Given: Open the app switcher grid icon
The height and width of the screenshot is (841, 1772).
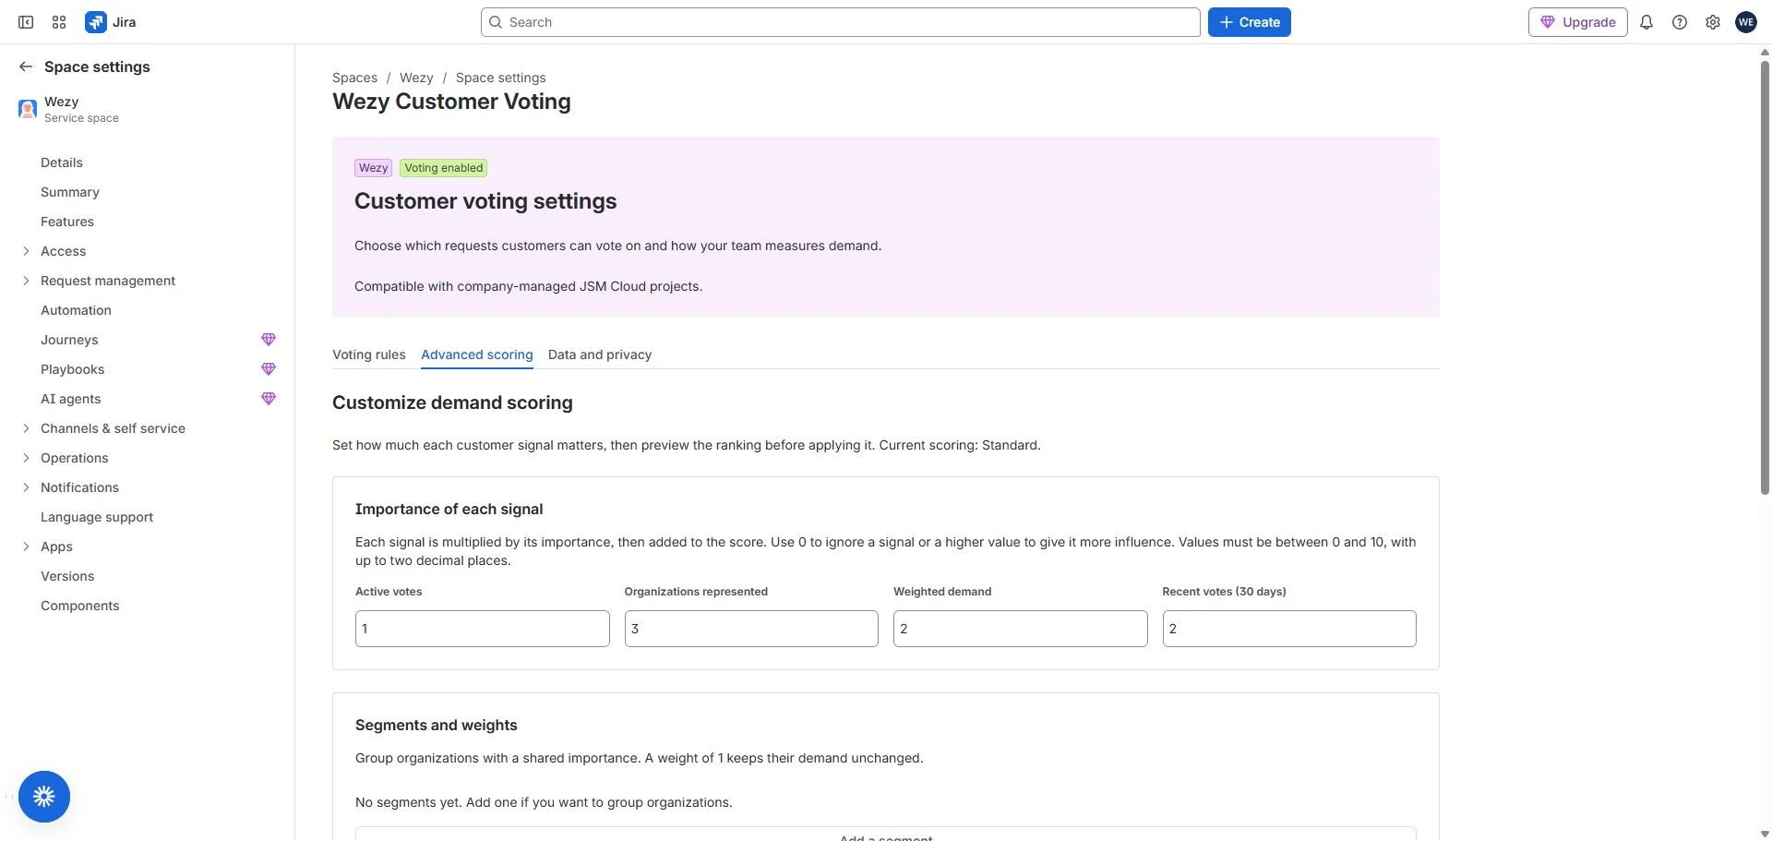Looking at the screenshot, I should [59, 22].
